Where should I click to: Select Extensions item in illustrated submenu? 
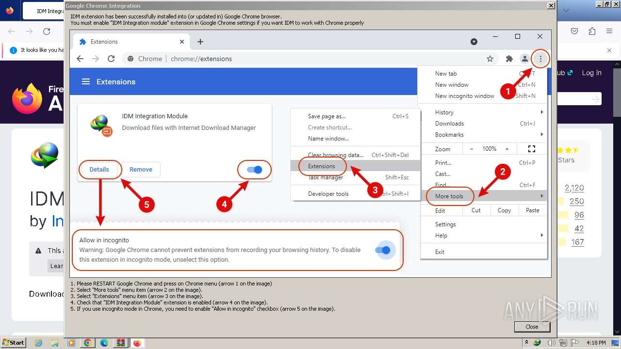click(355, 166)
